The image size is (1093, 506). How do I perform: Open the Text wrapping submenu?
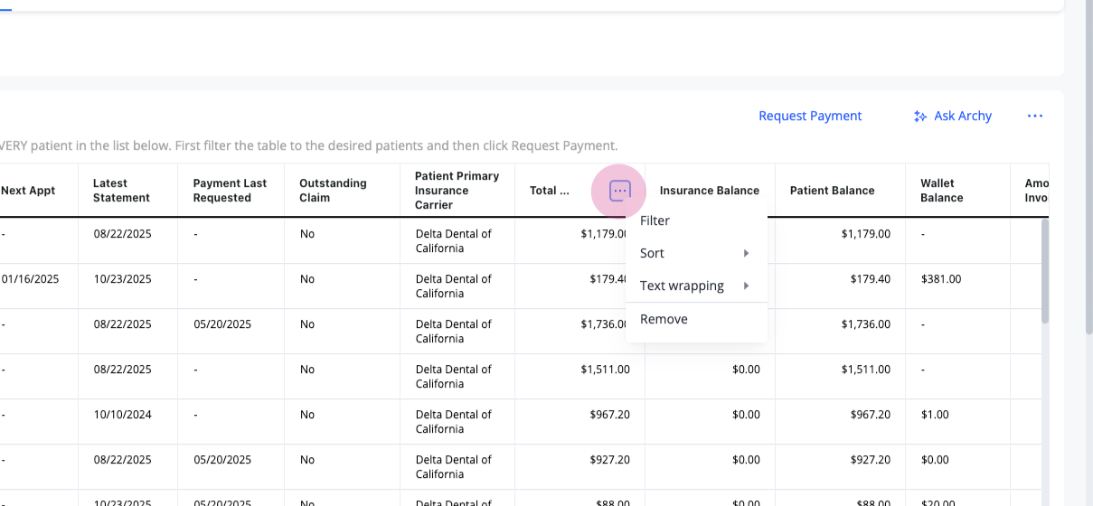pyautogui.click(x=696, y=286)
